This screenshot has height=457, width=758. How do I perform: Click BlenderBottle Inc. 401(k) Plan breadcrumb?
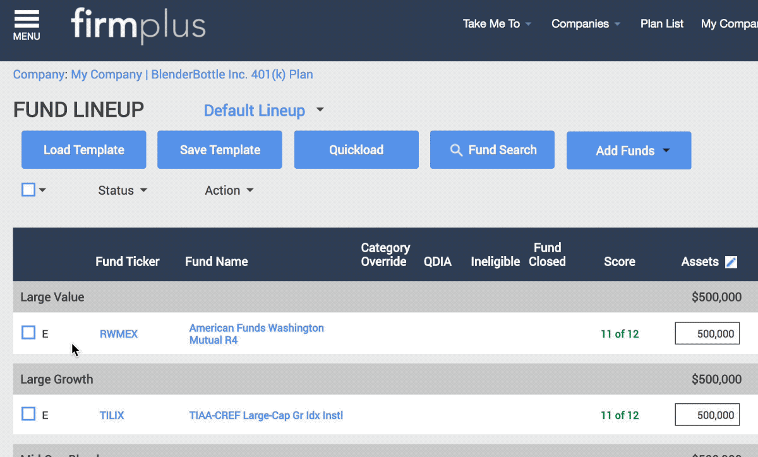(x=232, y=75)
